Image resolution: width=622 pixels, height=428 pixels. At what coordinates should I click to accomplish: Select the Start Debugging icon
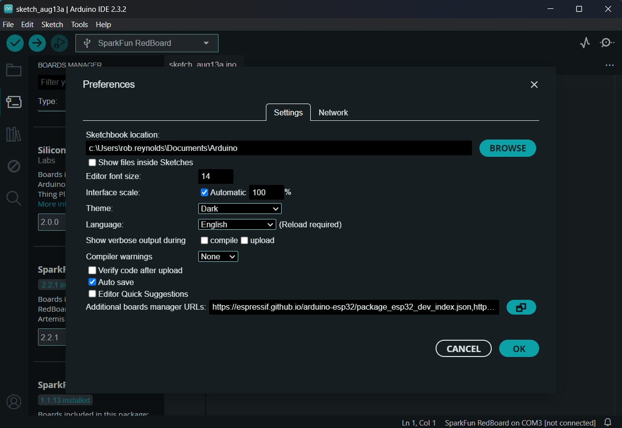59,43
